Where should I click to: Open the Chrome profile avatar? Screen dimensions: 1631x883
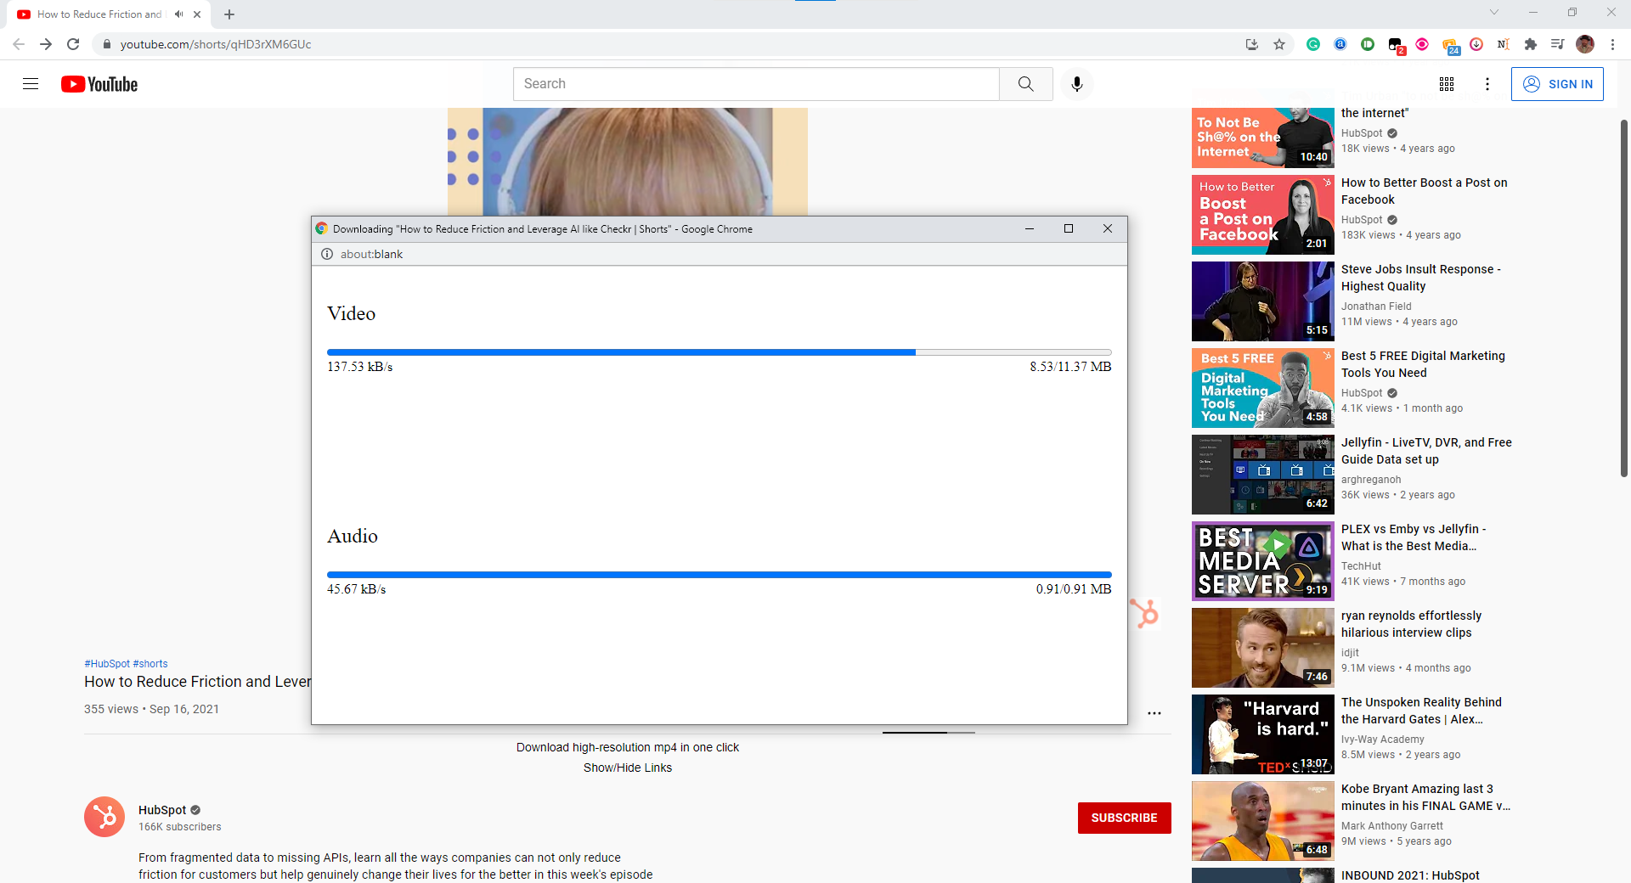[1585, 44]
